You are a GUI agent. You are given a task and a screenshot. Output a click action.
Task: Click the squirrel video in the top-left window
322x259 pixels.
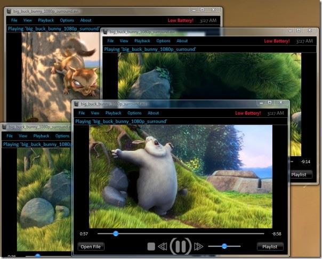[61, 77]
